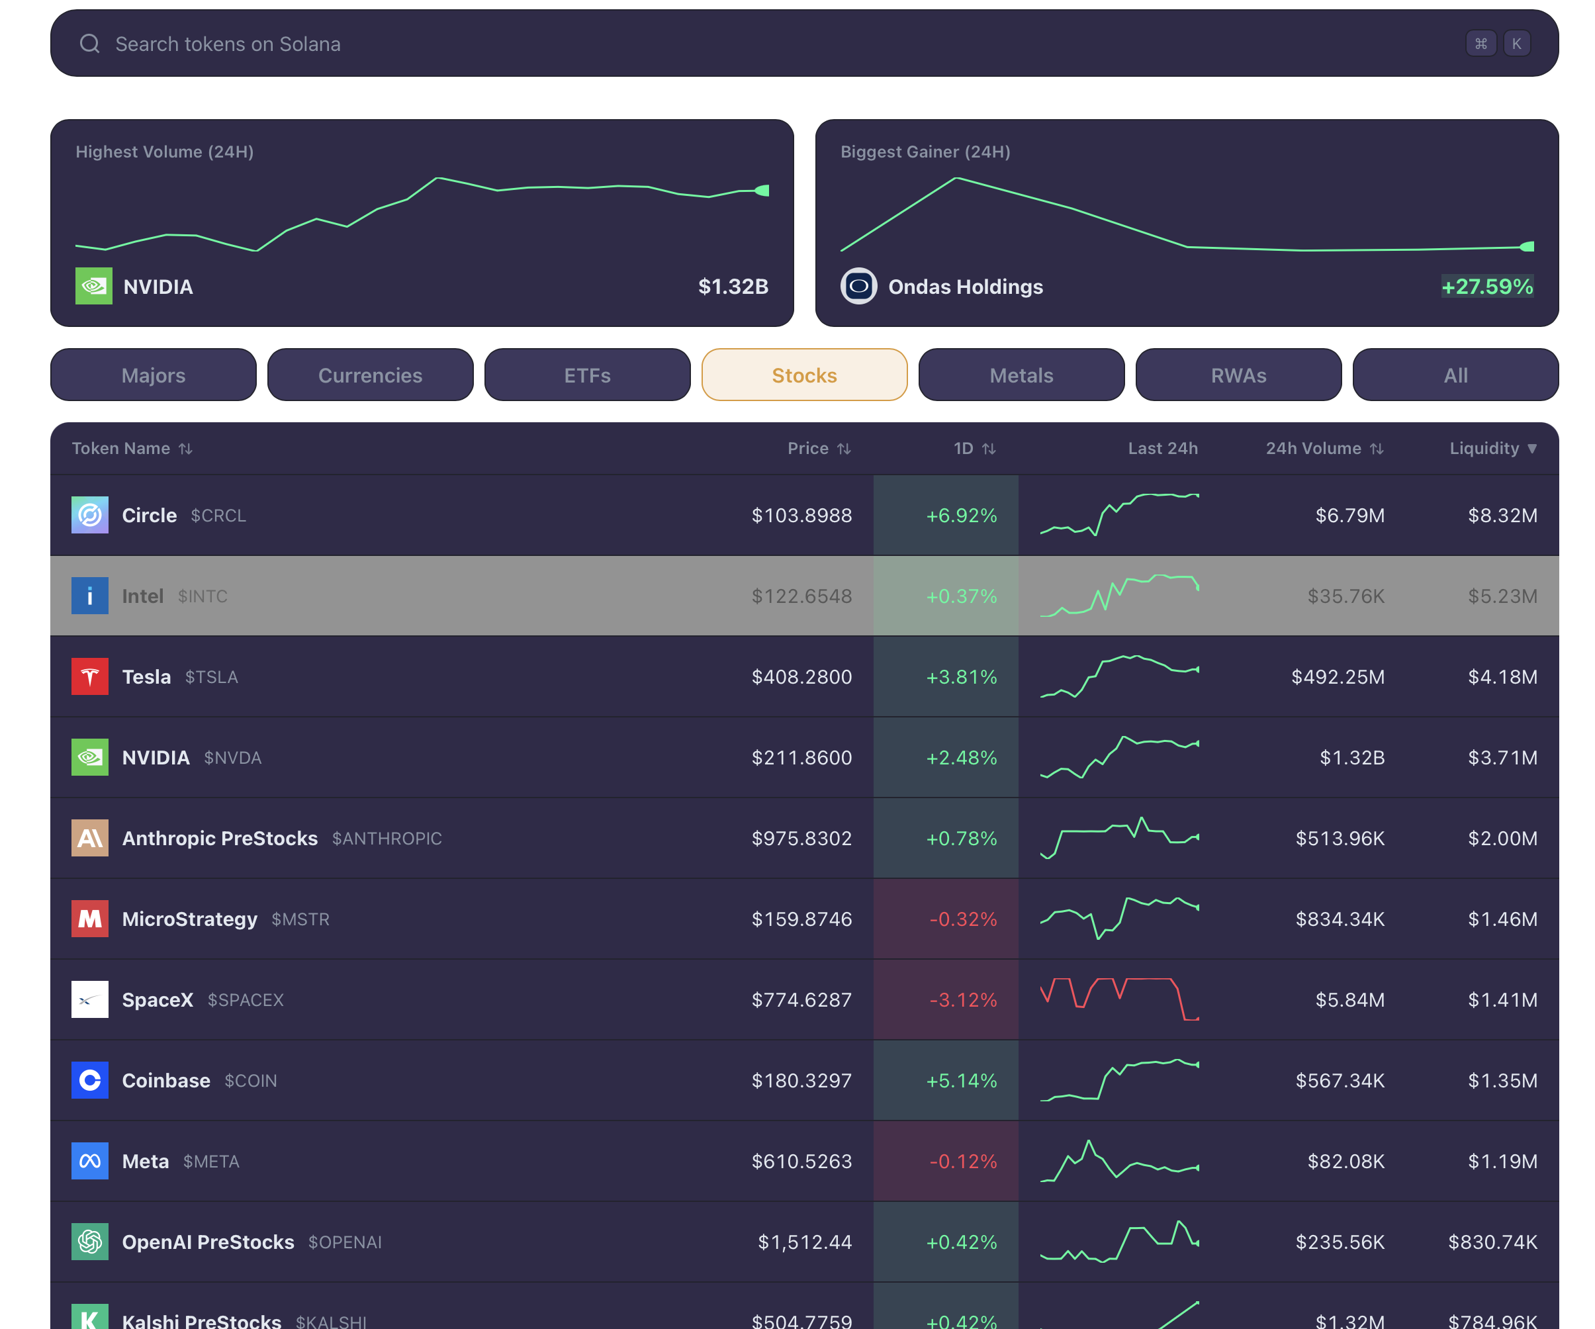Click Meta price $610.5263
The image size is (1595, 1329).
pos(801,1161)
